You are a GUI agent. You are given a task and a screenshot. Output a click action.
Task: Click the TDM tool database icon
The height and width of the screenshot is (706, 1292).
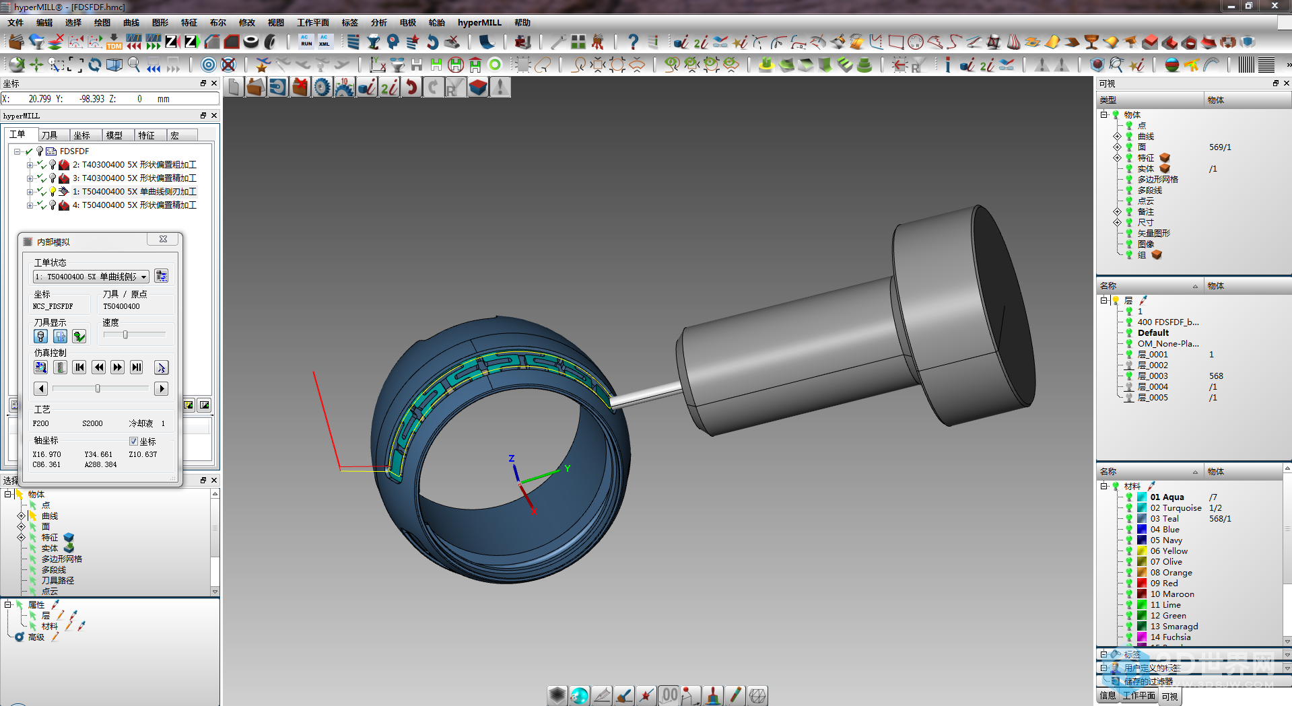coord(114,42)
